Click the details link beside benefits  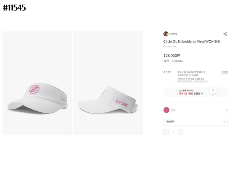pos(224,72)
